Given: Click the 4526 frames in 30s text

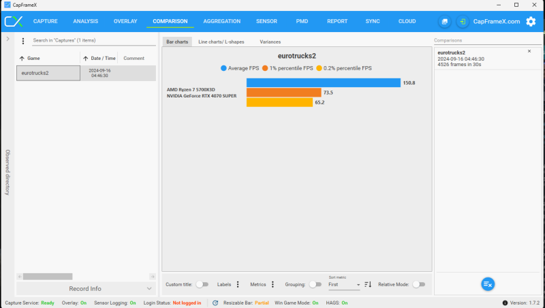Looking at the screenshot, I should pos(459,64).
